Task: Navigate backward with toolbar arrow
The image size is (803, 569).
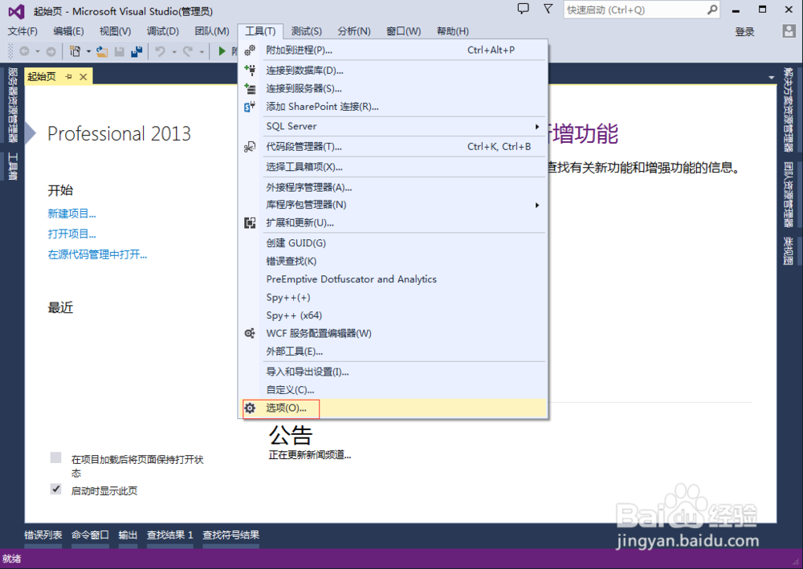Action: pos(24,51)
